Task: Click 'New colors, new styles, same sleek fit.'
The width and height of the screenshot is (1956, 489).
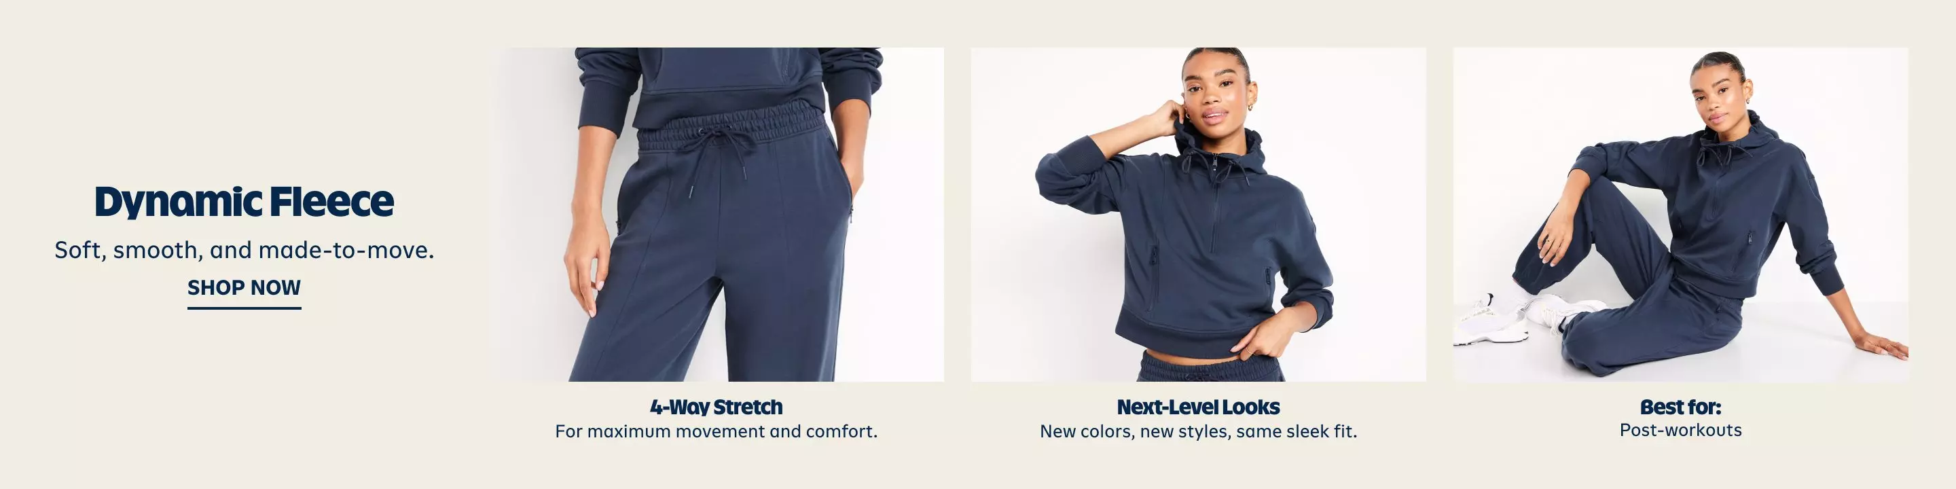Action: [1198, 431]
